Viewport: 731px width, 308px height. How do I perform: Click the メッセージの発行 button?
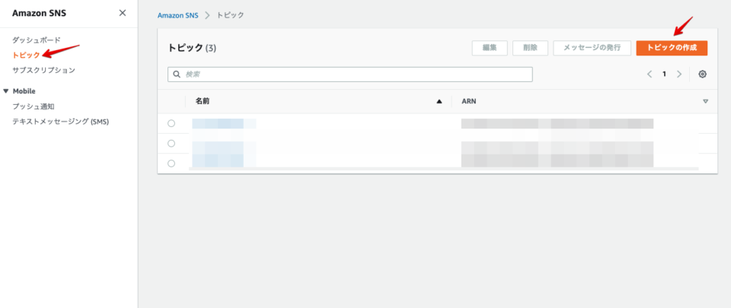(592, 48)
